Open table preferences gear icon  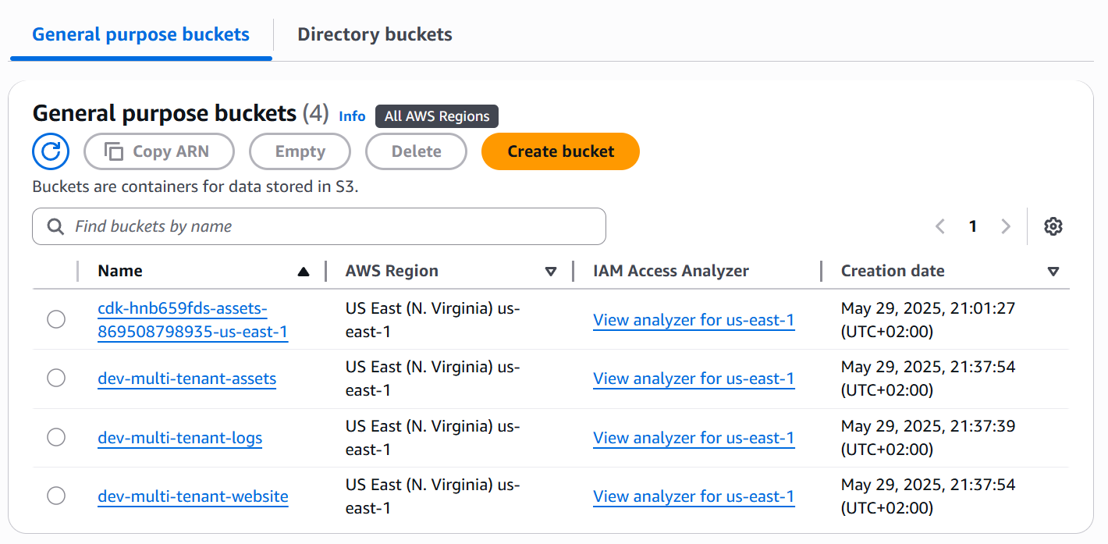(1053, 226)
